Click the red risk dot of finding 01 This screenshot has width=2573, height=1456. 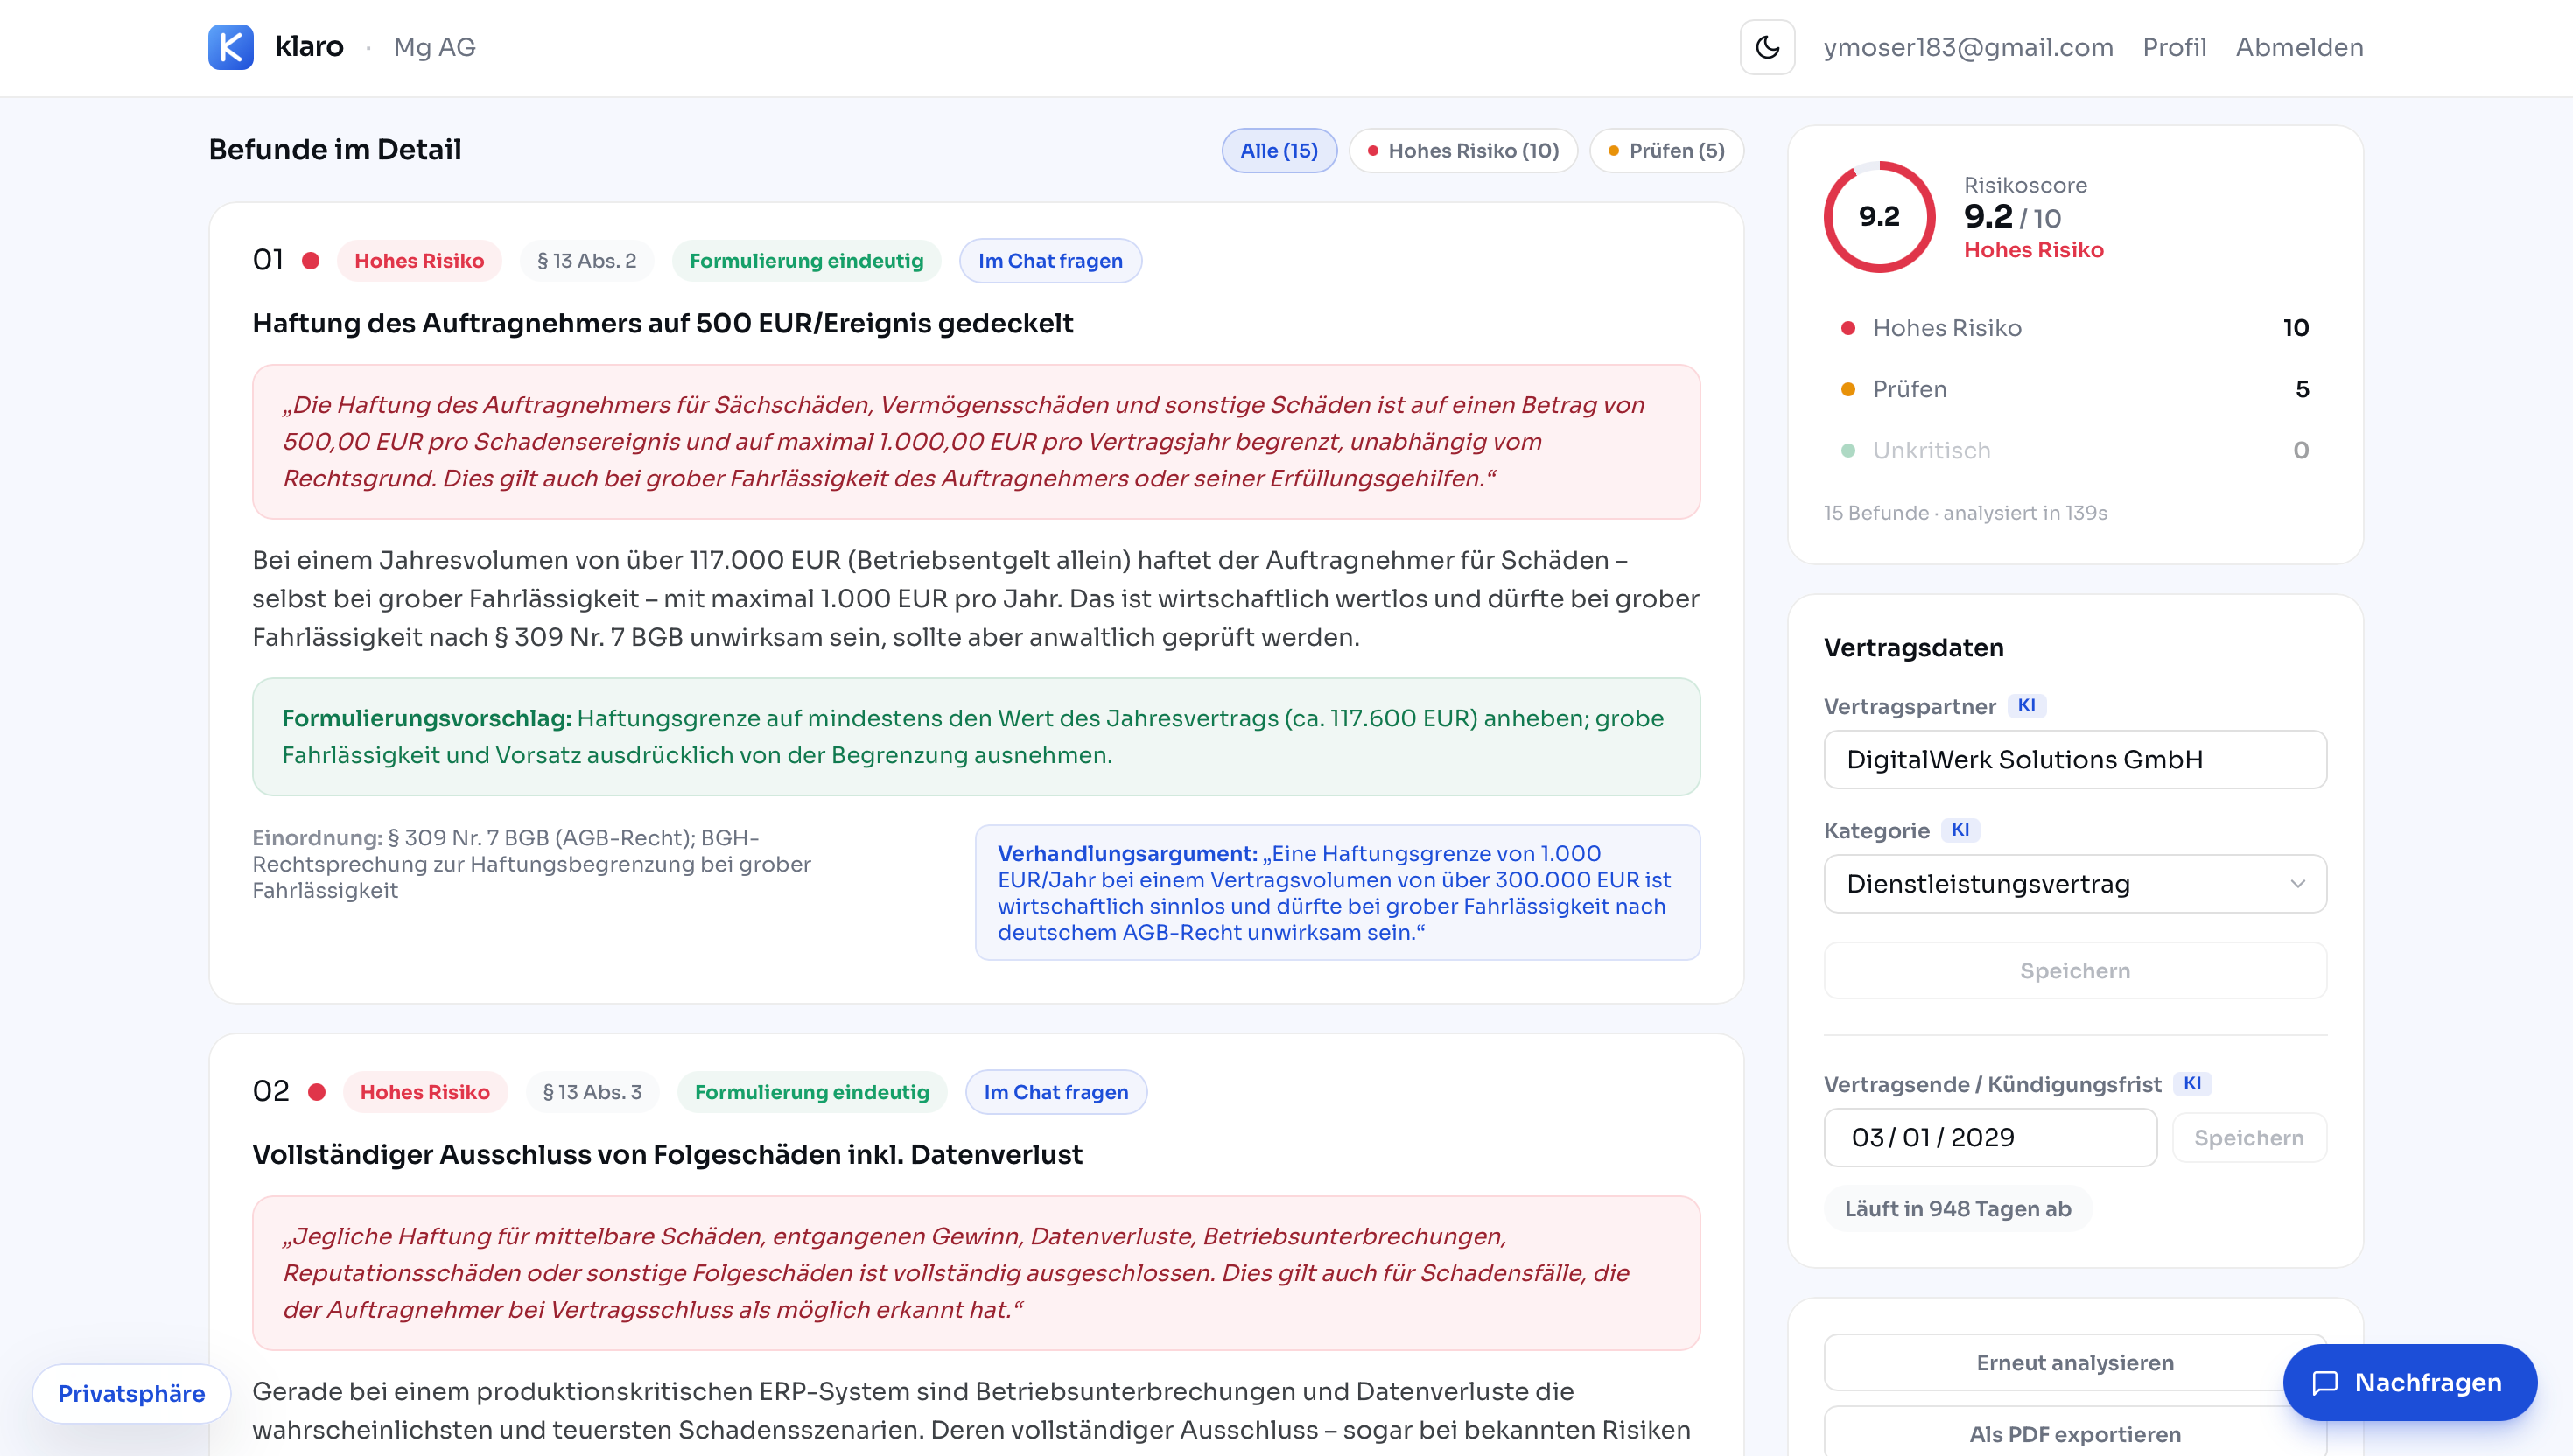click(x=311, y=261)
